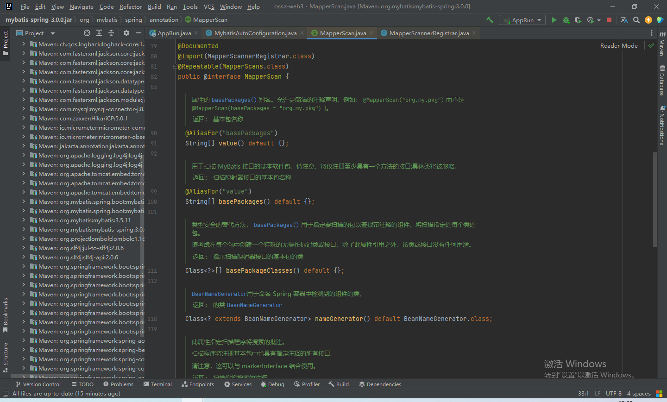
Task: Expand Maven: ch.qos.logback:logback-core node
Action: point(24,44)
